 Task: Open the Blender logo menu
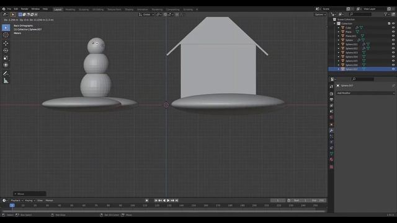pyautogui.click(x=4, y=9)
